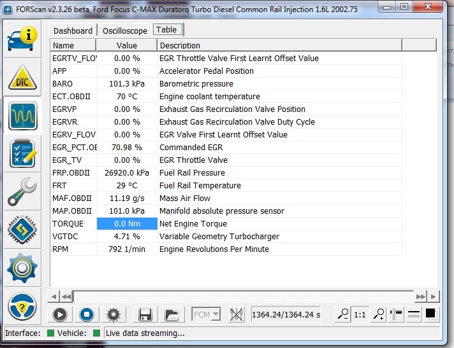
Task: Click the zoom in magnifier
Action: [378, 314]
